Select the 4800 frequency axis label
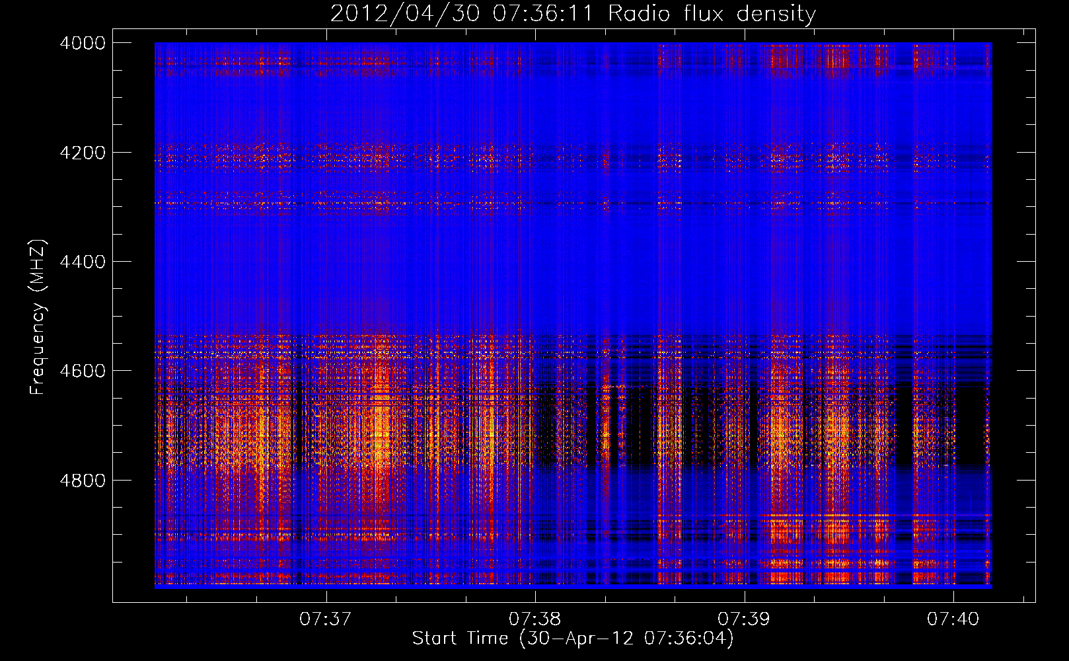This screenshot has height=661, width=1069. [83, 481]
